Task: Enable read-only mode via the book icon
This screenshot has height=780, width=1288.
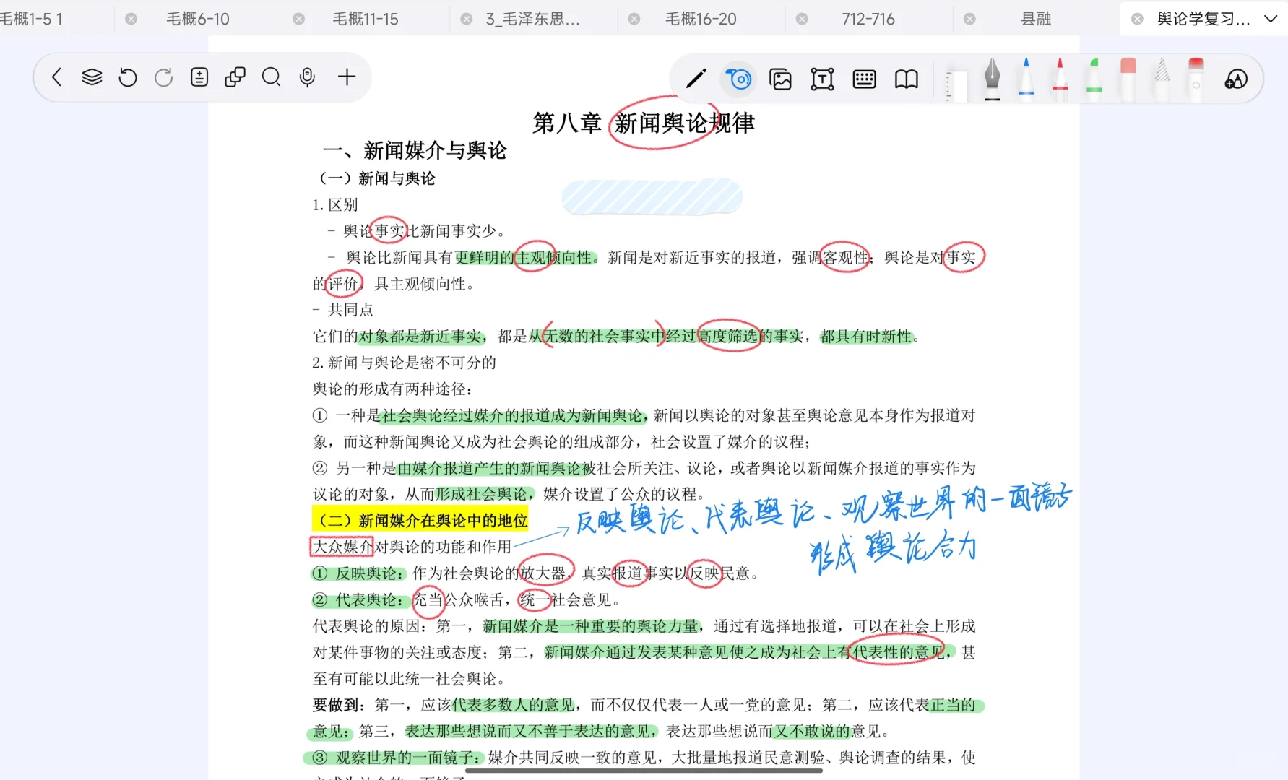Action: point(905,79)
